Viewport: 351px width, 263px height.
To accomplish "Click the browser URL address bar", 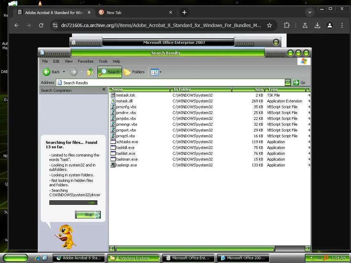I will 161,25.
